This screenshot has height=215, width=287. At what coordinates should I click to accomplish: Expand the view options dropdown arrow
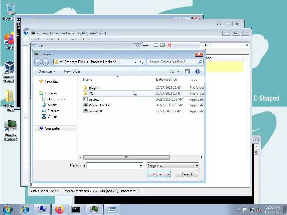[x=178, y=71]
